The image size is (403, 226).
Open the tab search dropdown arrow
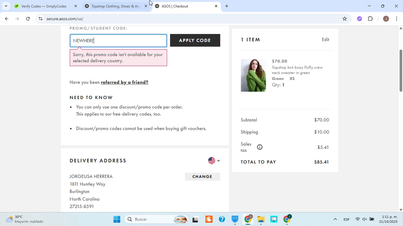(x=6, y=6)
